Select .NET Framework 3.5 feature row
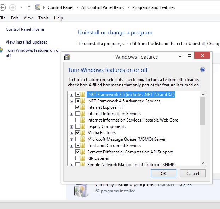The image size is (220, 209). [131, 95]
